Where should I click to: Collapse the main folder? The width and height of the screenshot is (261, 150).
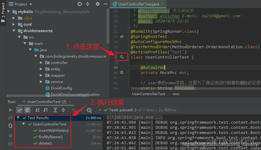tap(25, 43)
